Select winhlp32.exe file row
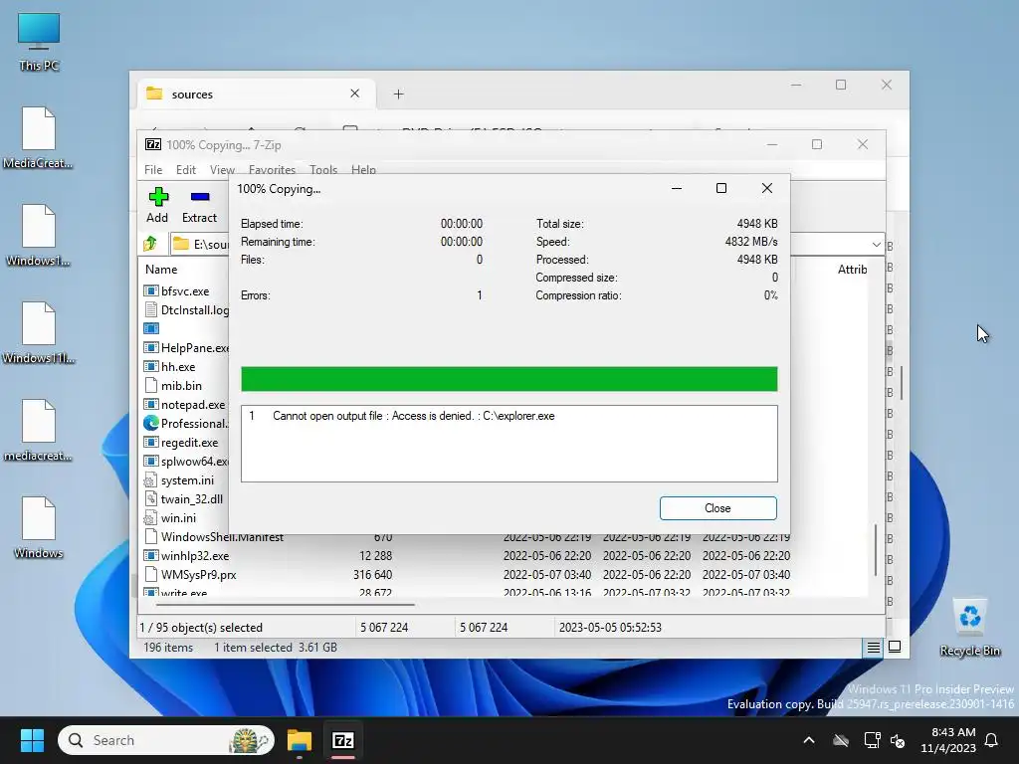Image resolution: width=1019 pixels, height=764 pixels. pos(467,555)
